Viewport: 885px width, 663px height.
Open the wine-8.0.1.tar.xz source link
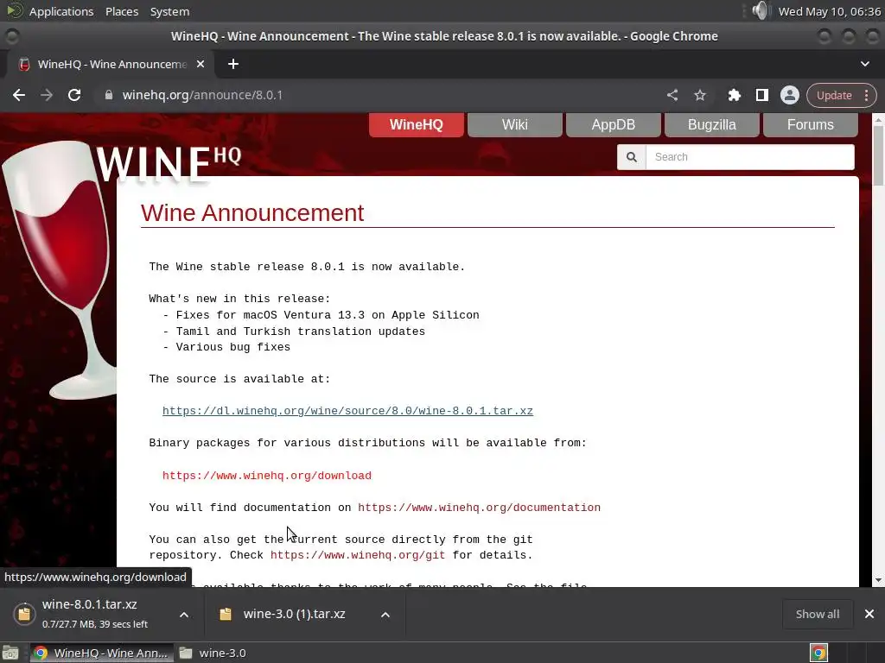tap(347, 411)
